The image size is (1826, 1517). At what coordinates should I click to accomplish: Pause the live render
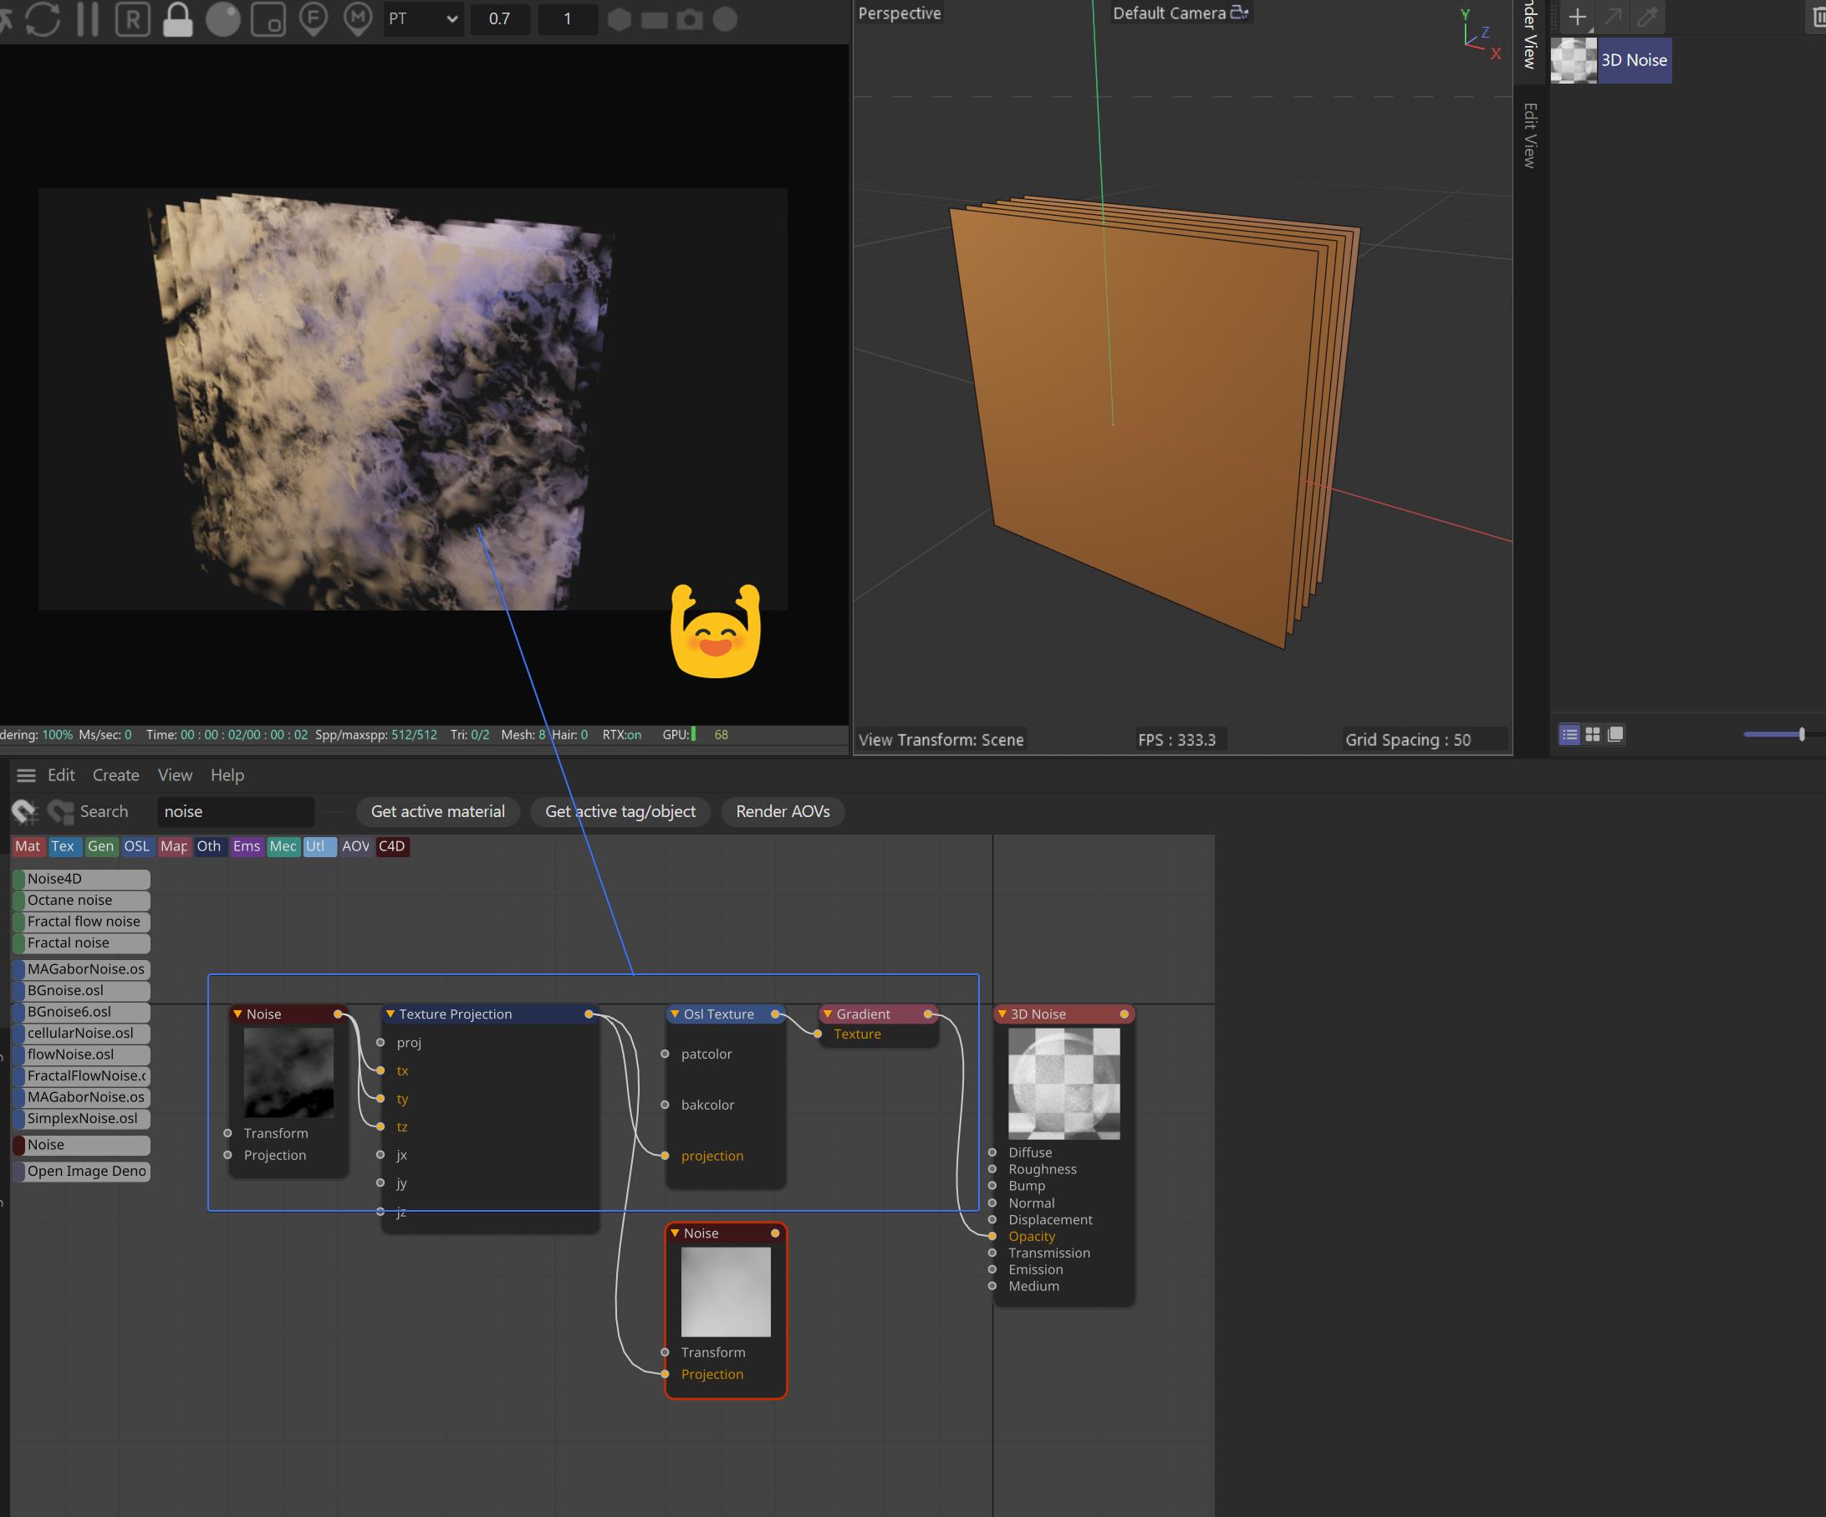coord(88,18)
